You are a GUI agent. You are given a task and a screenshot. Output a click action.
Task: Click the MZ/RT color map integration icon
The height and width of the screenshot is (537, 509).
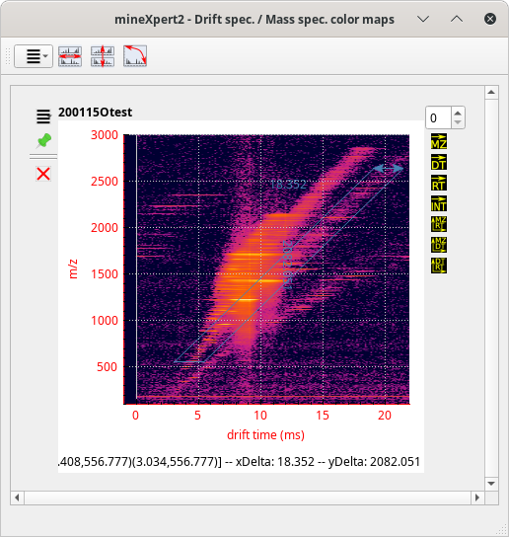439,224
